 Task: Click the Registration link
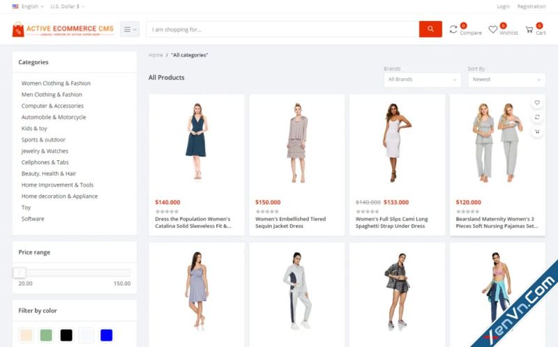[x=531, y=6]
